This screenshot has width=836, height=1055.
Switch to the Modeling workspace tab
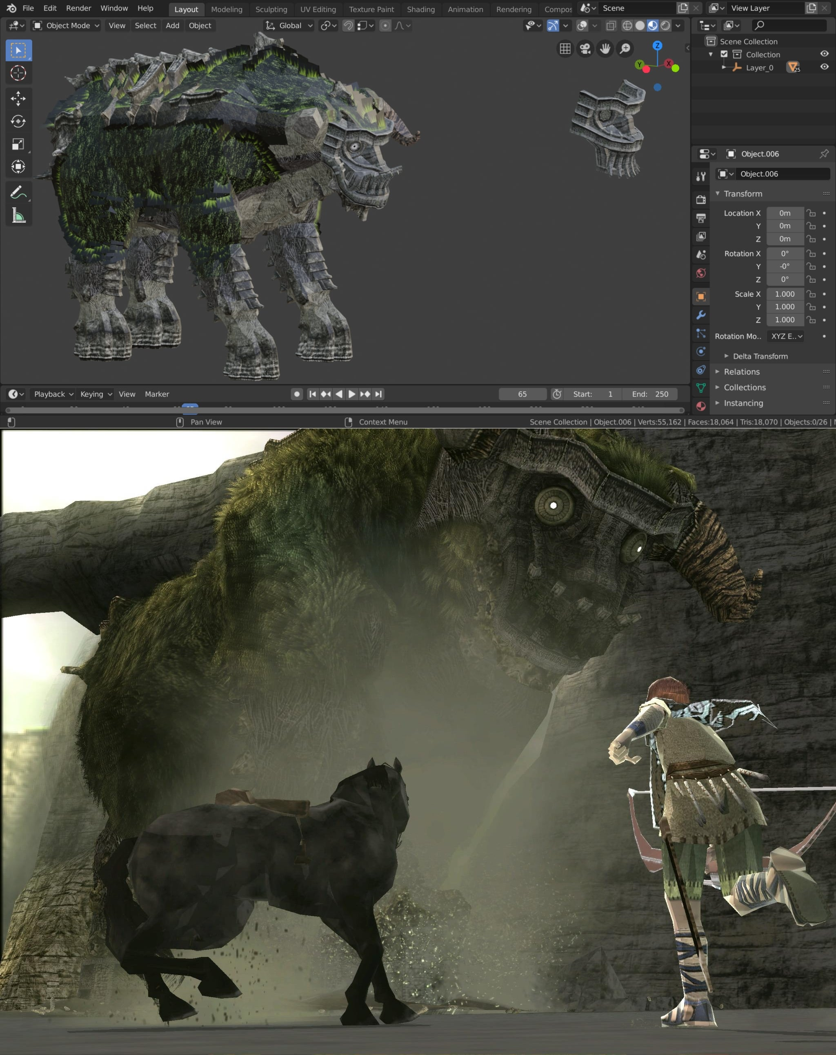coord(227,9)
